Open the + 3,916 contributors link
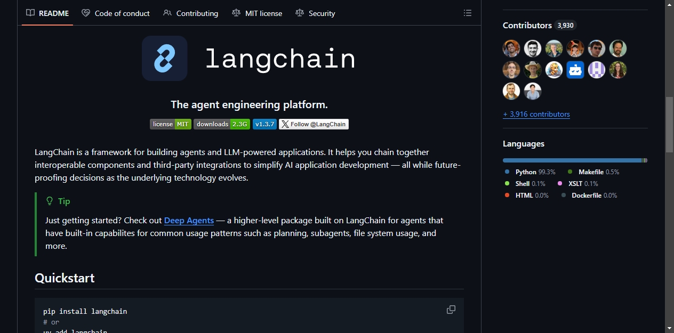 [x=536, y=114]
